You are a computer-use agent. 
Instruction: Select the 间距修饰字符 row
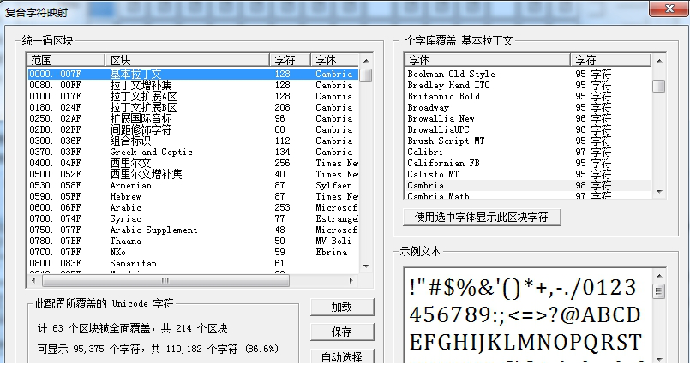click(193, 129)
